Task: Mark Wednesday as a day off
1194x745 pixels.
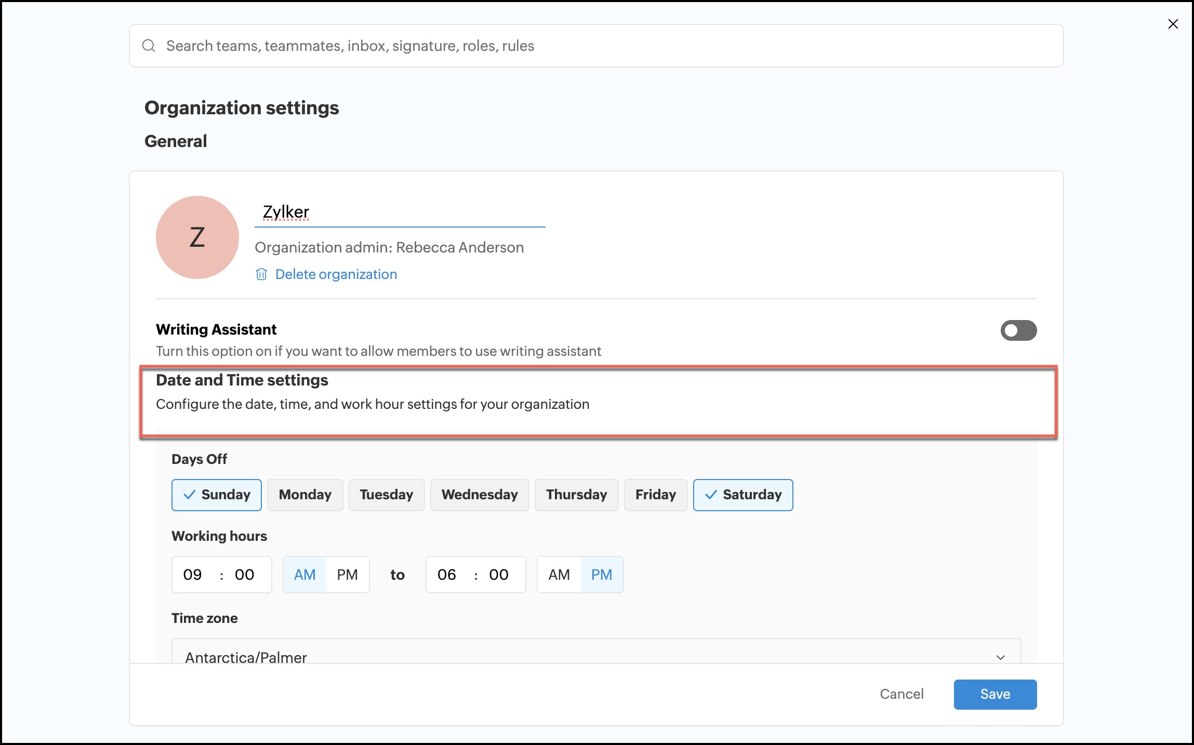Action: (x=479, y=495)
